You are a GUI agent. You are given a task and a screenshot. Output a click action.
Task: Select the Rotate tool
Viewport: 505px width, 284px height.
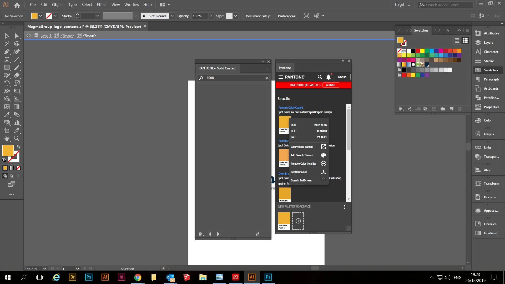pyautogui.click(x=7, y=83)
